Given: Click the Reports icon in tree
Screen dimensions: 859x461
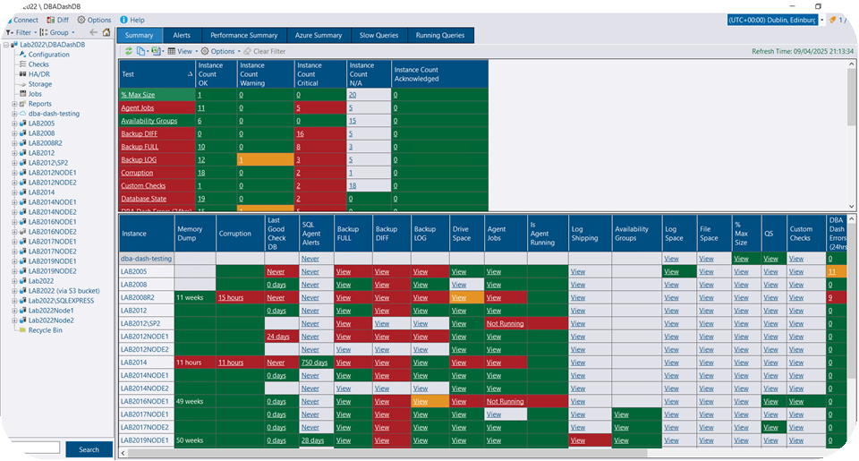Looking at the screenshot, I should point(22,104).
